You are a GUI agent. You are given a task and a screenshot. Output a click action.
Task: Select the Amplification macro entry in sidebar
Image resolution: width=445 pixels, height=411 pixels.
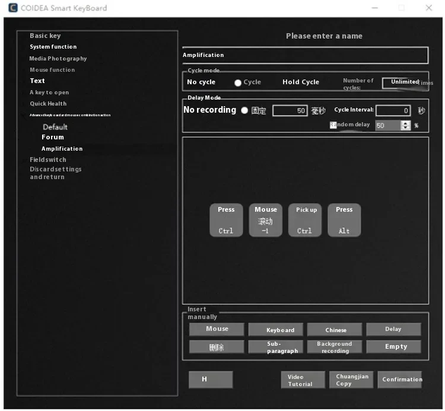(62, 149)
